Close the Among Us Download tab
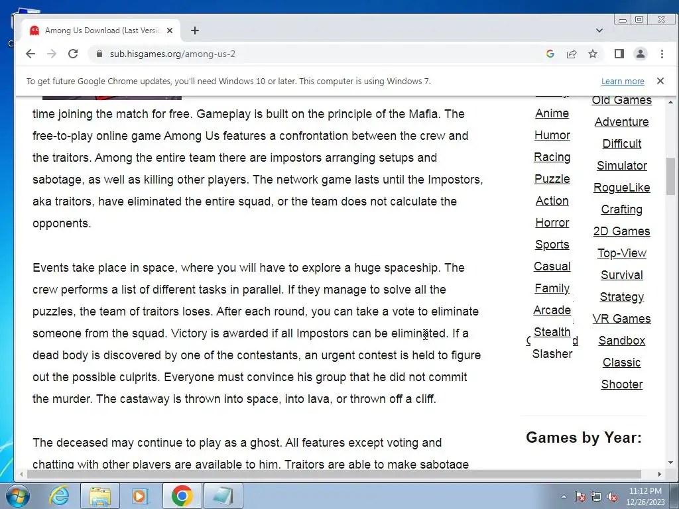Screen dimensions: 679x509 click(x=170, y=30)
